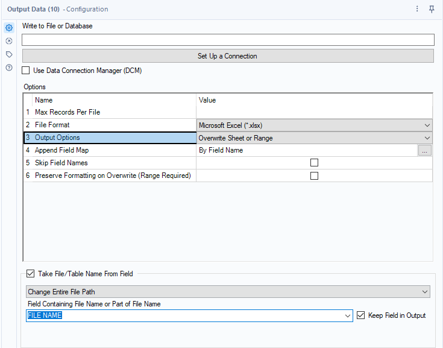Pin the Configuration window
The image size is (443, 348).
click(432, 9)
